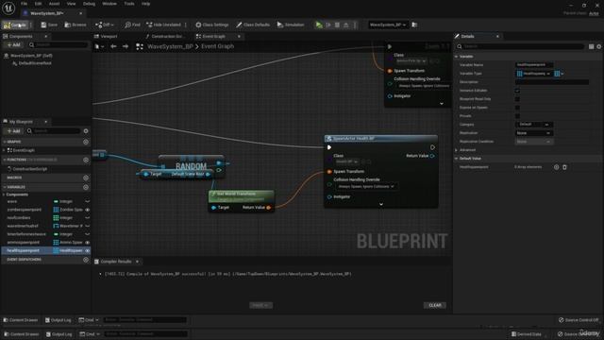
Task: Collapse the Default Value section
Action: 457,159
